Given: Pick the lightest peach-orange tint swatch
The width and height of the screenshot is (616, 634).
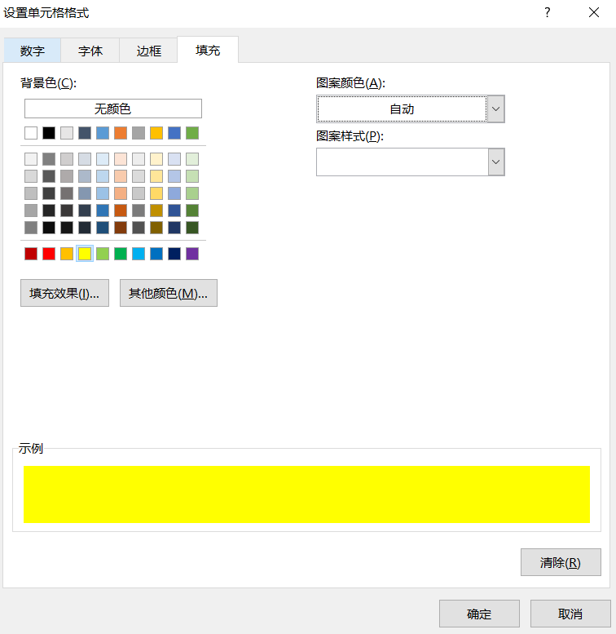Looking at the screenshot, I should click(x=121, y=159).
